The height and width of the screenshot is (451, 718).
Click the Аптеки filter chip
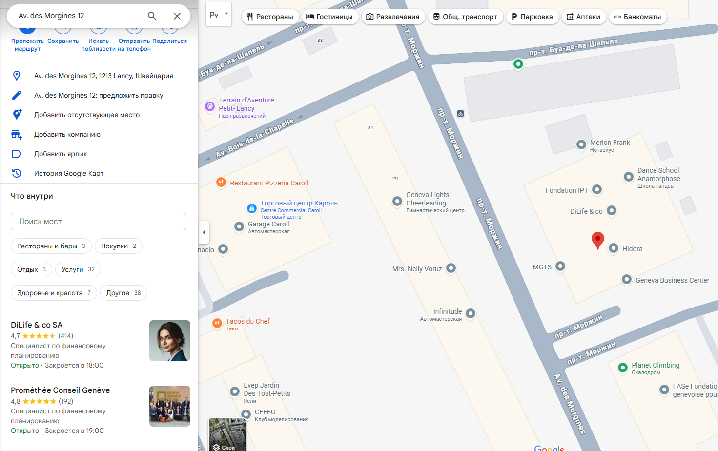coord(584,17)
